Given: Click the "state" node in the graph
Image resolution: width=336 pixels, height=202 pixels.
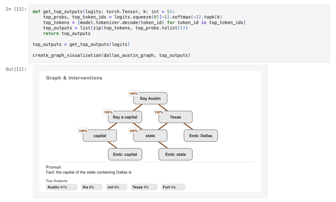Looking at the screenshot, I should 150,136.
